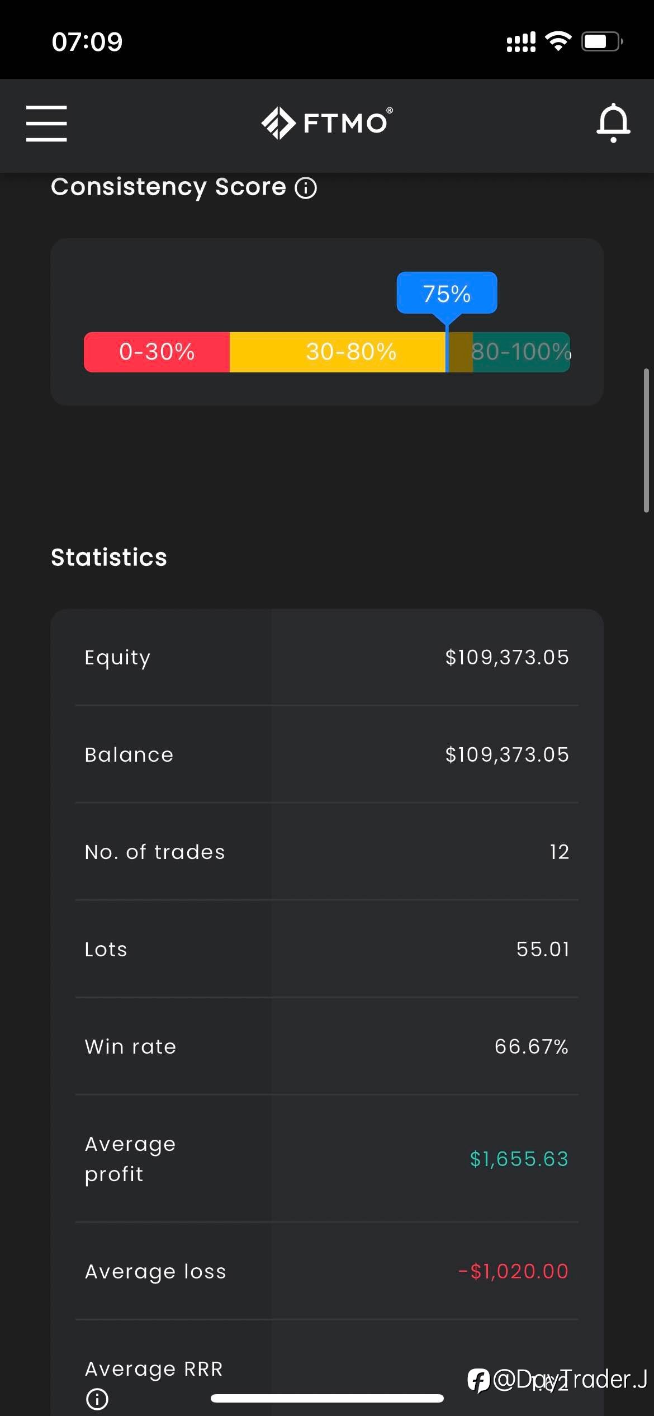This screenshot has height=1416, width=654.
Task: Tap the page scrollbar handle
Action: (646, 440)
